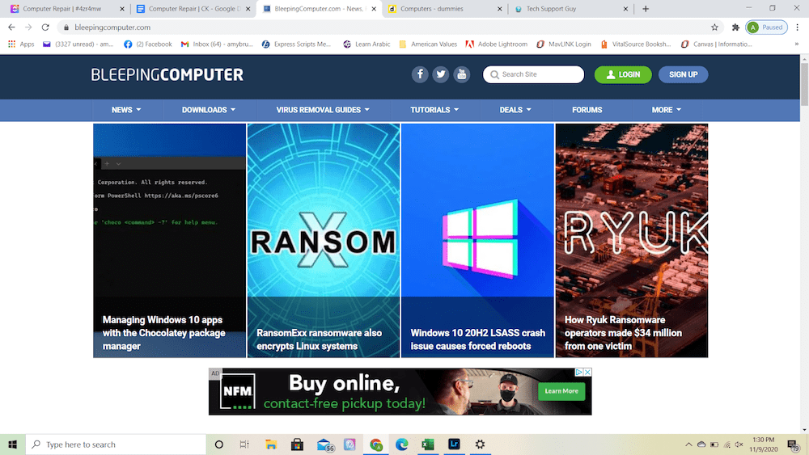Image resolution: width=809 pixels, height=455 pixels.
Task: Open Facebook bookmark
Action: click(x=147, y=44)
